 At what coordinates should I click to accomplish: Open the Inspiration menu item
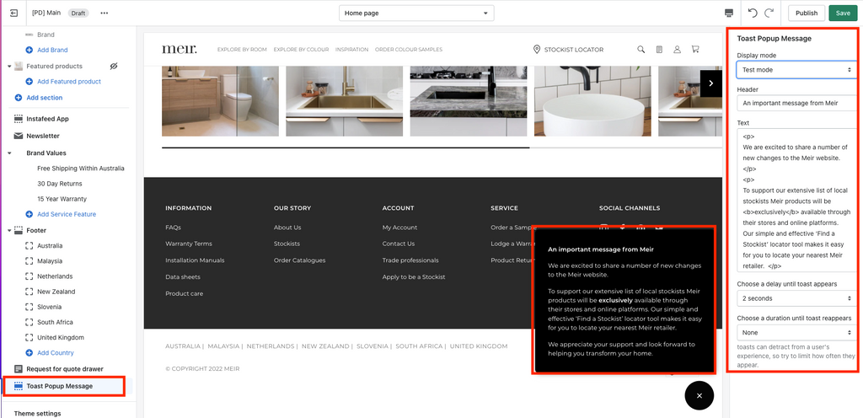(351, 50)
